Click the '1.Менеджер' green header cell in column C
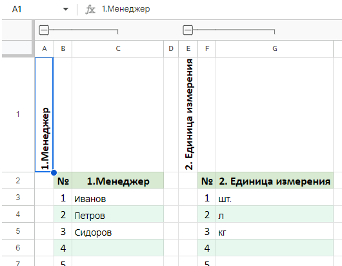Screen dimensions: 342x266 [118, 181]
